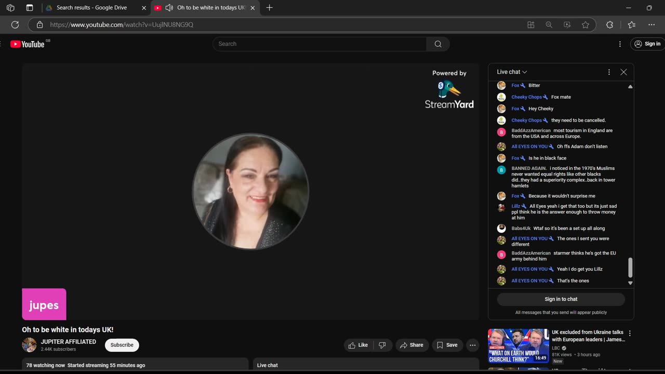Click Lillz author name in chat
665x374 pixels.
pos(515,206)
